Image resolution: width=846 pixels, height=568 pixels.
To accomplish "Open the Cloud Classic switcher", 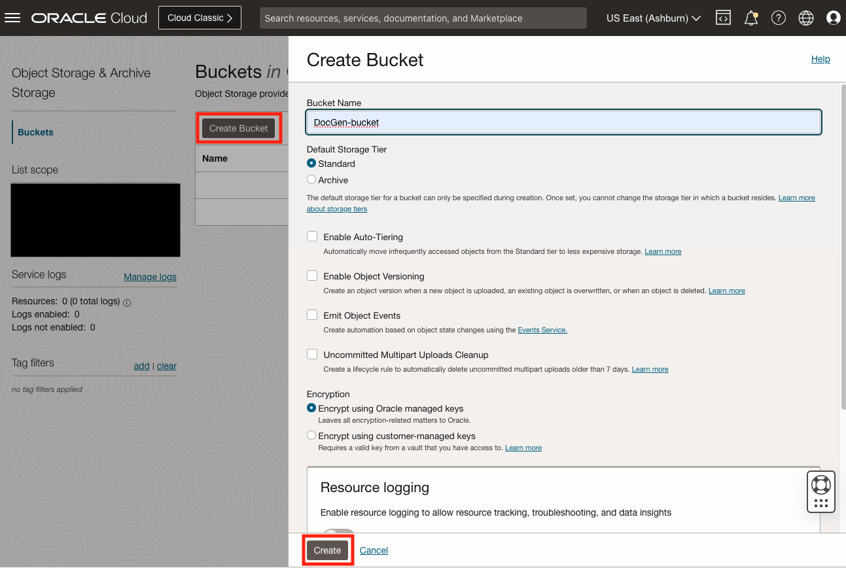I will (x=200, y=18).
